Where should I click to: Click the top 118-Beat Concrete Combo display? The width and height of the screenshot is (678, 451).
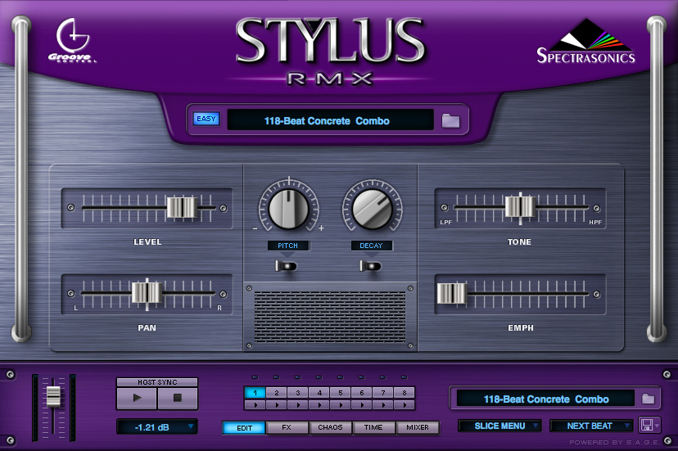click(330, 120)
